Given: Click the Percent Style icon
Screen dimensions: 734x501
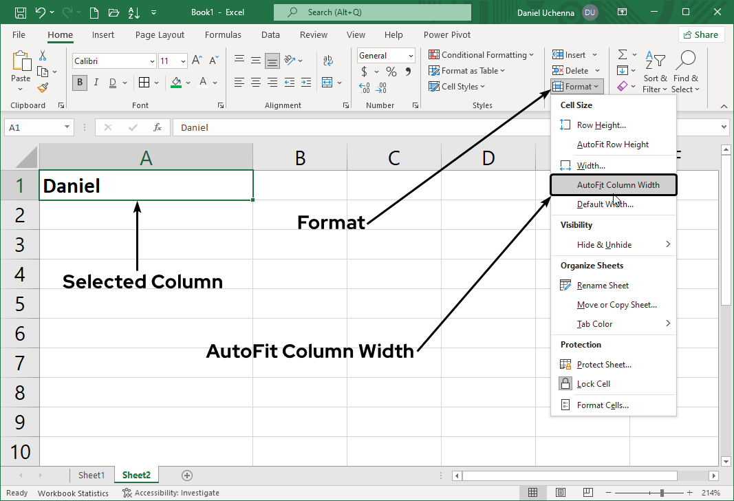Looking at the screenshot, I should pyautogui.click(x=391, y=71).
